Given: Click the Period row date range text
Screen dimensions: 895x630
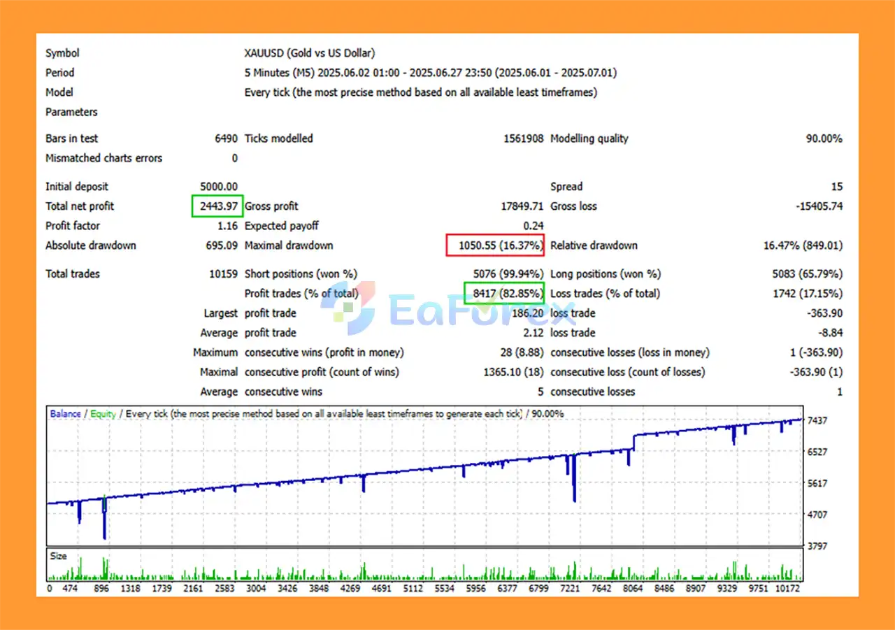Looking at the screenshot, I should click(x=430, y=73).
